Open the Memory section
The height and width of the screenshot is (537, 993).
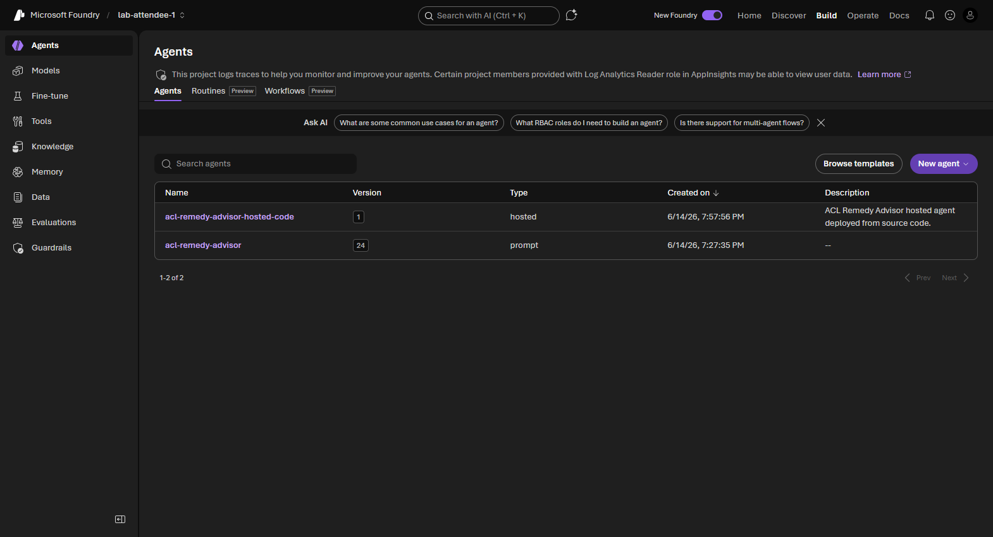69,172
